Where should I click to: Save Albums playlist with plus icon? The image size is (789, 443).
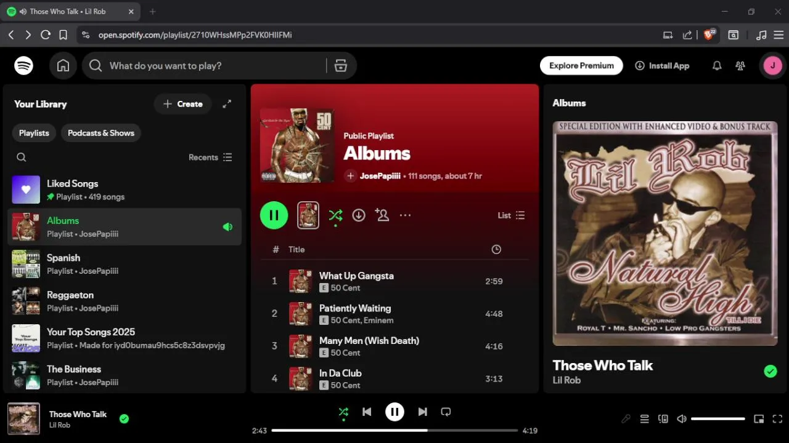pos(350,176)
